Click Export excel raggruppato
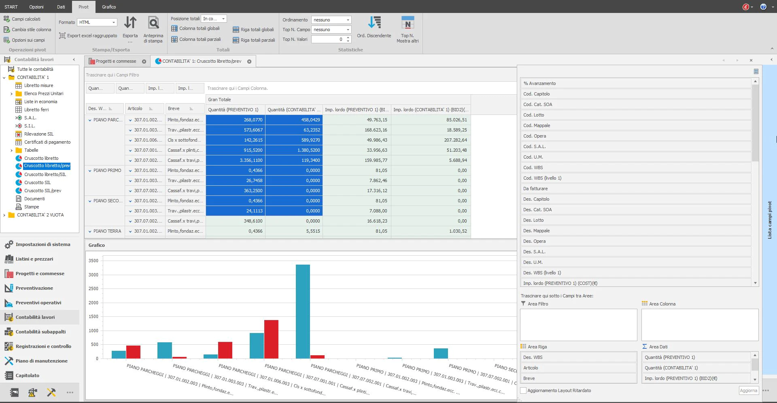The image size is (777, 403). point(88,36)
